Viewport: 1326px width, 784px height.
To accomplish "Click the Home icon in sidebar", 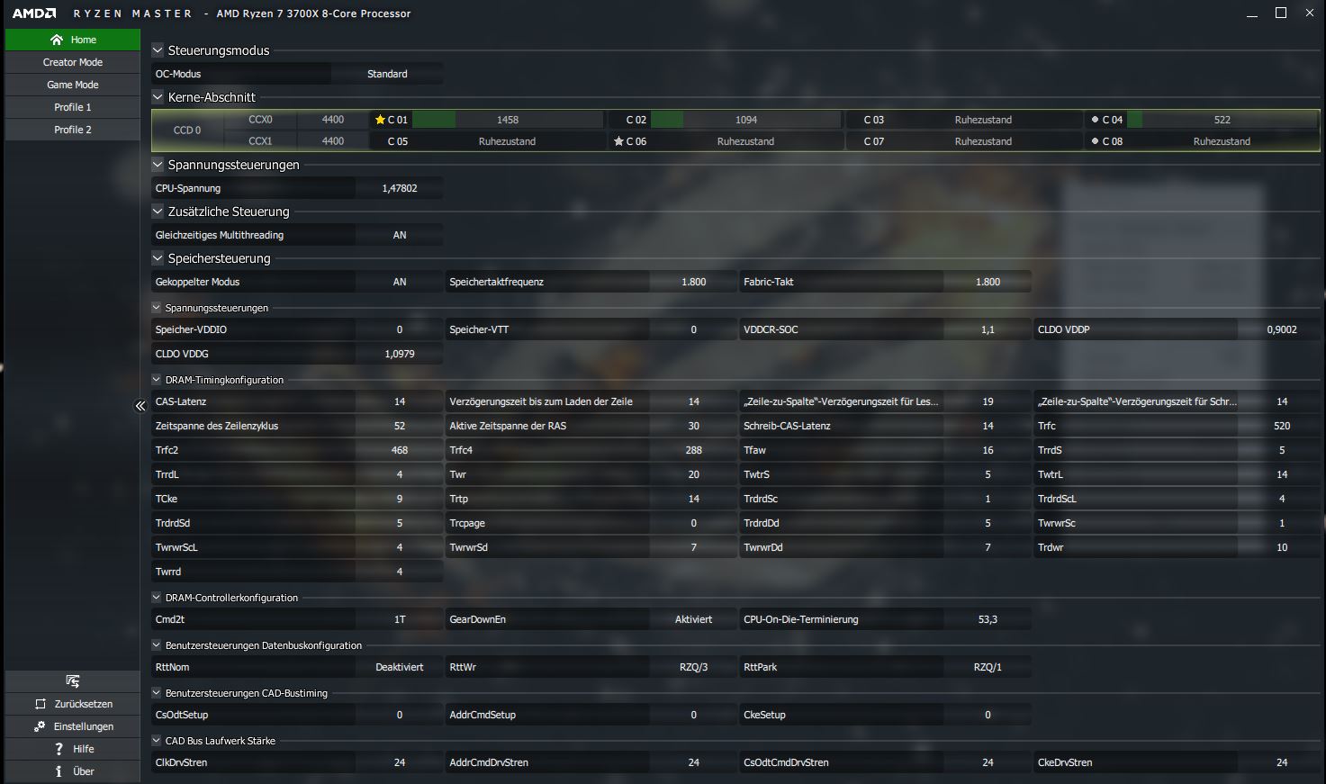I will click(x=57, y=40).
